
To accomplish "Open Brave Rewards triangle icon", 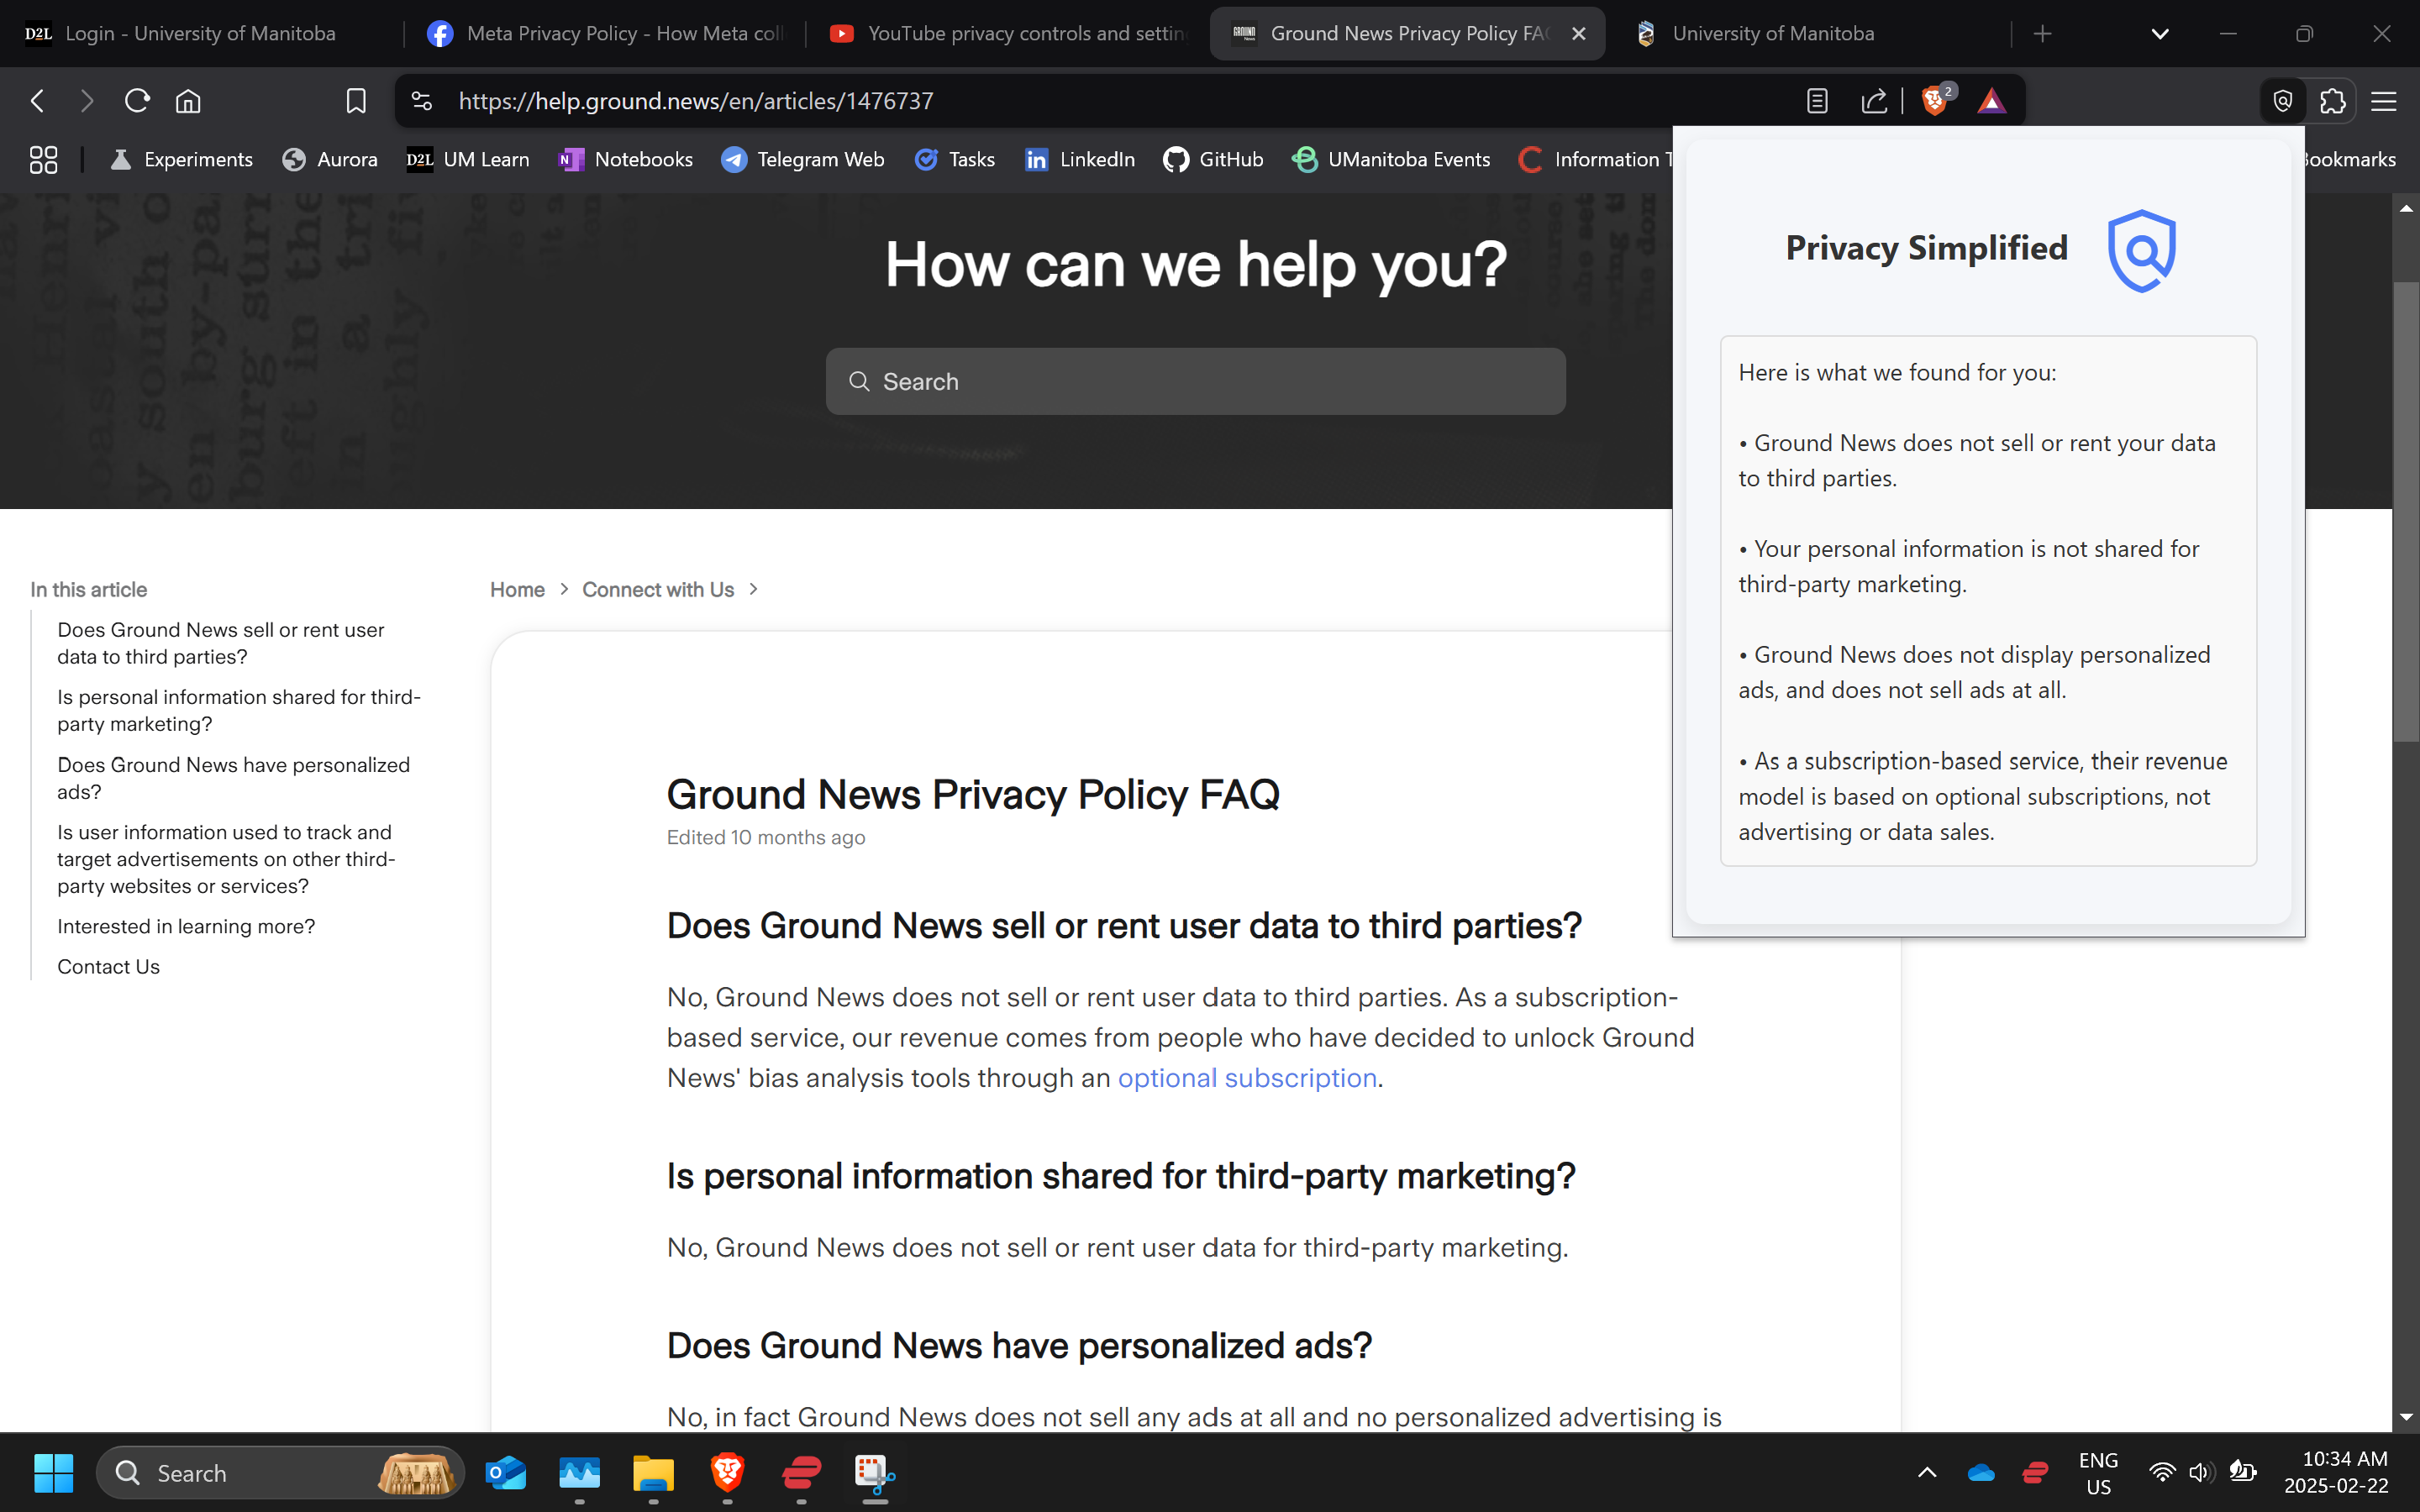I will coord(1992,100).
